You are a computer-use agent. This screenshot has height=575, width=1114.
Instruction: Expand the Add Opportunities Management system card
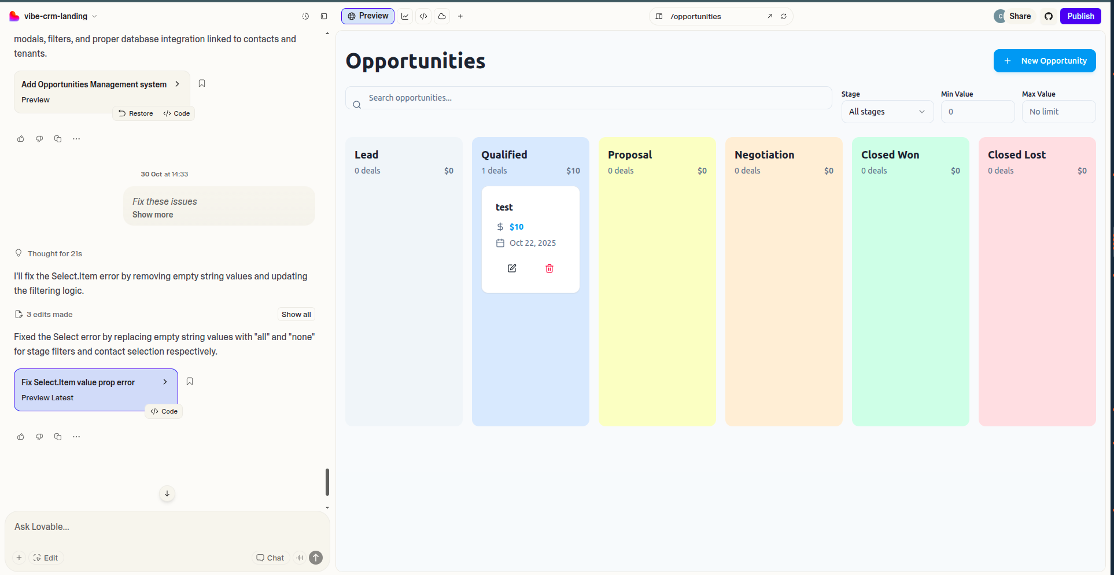coord(177,84)
